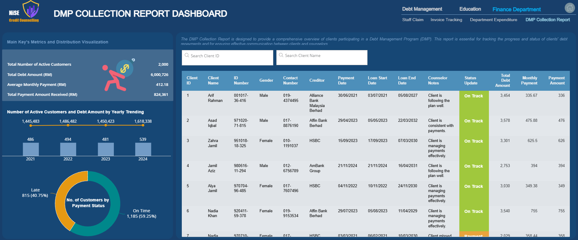578x240 pixels.
Task: Click the magnifier icon in Client ID search
Action: pos(187,55)
